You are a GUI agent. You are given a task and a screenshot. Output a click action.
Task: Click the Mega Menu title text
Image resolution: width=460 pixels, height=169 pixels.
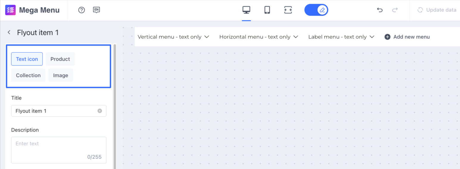click(x=39, y=10)
